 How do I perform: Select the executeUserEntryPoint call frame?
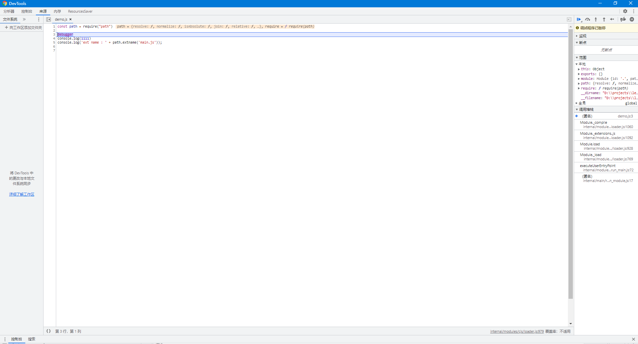[x=606, y=168]
